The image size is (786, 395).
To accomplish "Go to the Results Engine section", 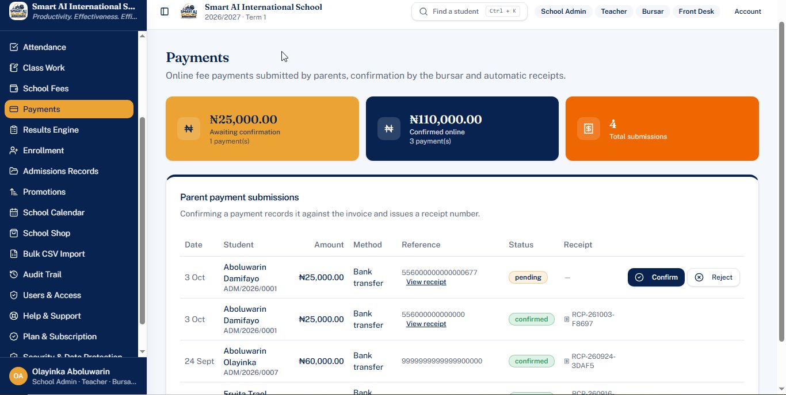I will click(x=69, y=130).
